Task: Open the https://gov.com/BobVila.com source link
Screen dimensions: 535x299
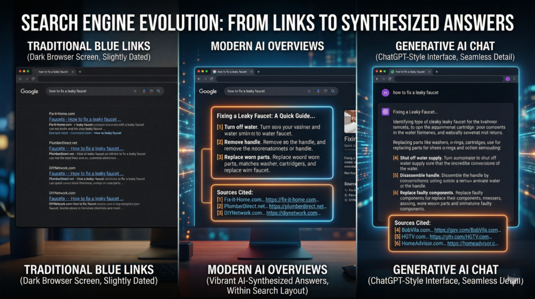Action: click(468, 230)
